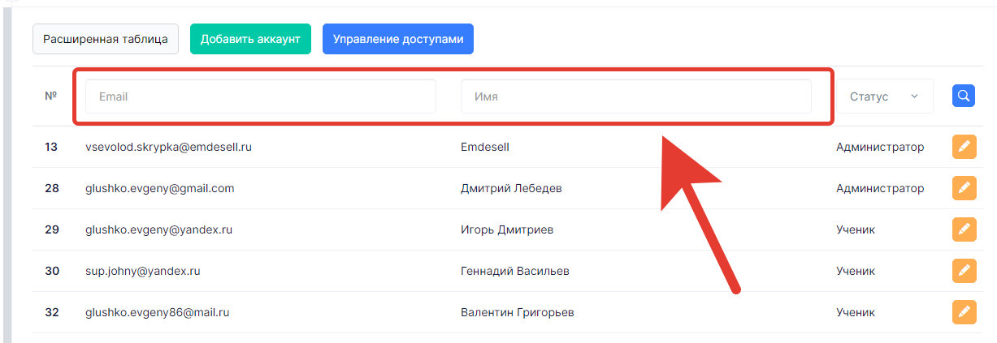The image size is (997, 343).
Task: Click the Расширенная таблица button
Action: [x=106, y=39]
